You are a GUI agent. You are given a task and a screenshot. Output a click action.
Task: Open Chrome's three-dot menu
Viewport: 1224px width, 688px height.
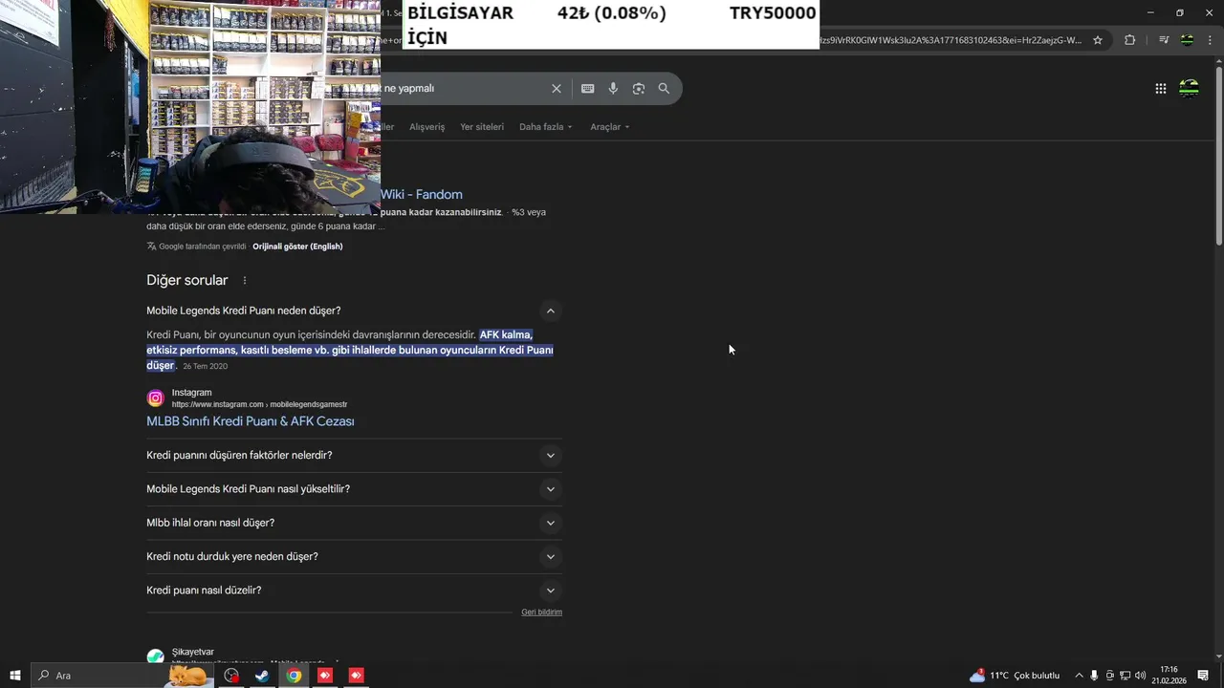(1210, 40)
